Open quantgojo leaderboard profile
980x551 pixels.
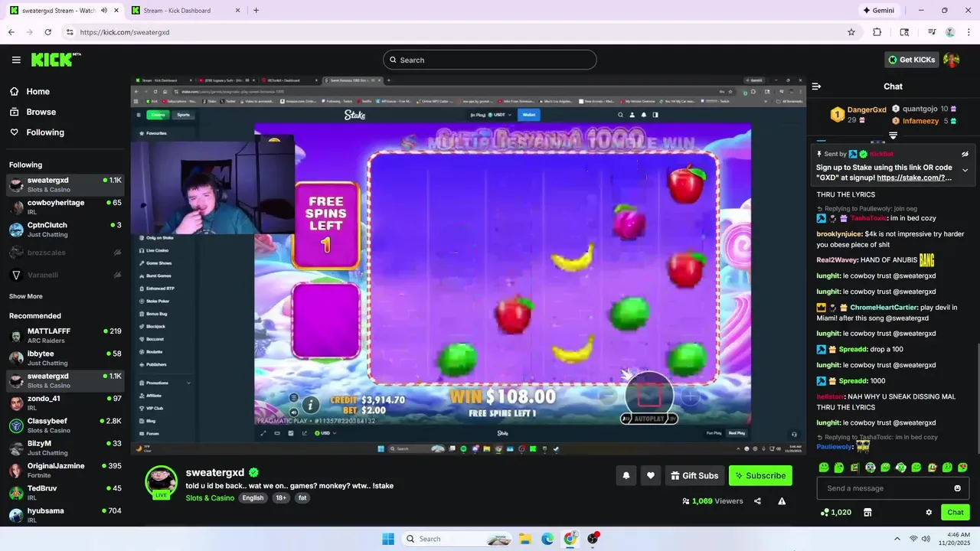coord(919,109)
